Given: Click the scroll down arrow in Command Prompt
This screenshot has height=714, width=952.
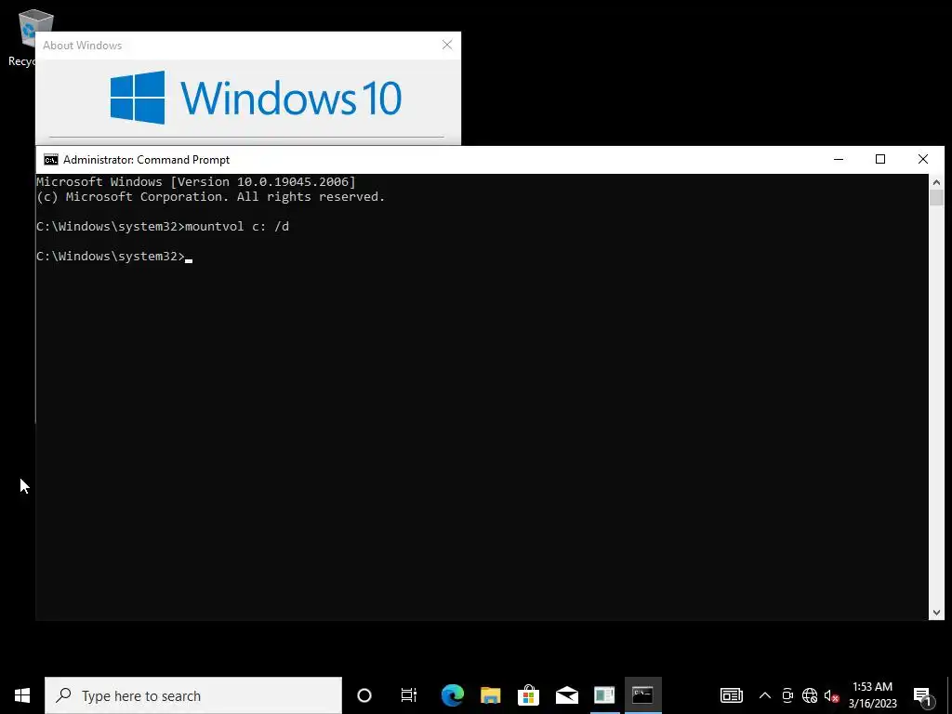Looking at the screenshot, I should click(x=936, y=613).
